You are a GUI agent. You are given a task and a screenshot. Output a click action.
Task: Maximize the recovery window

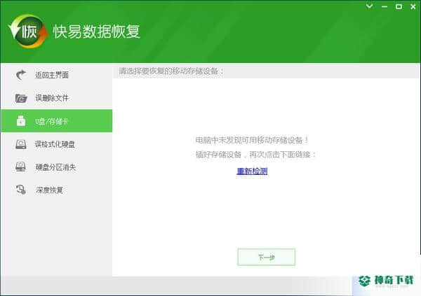tap(399, 6)
